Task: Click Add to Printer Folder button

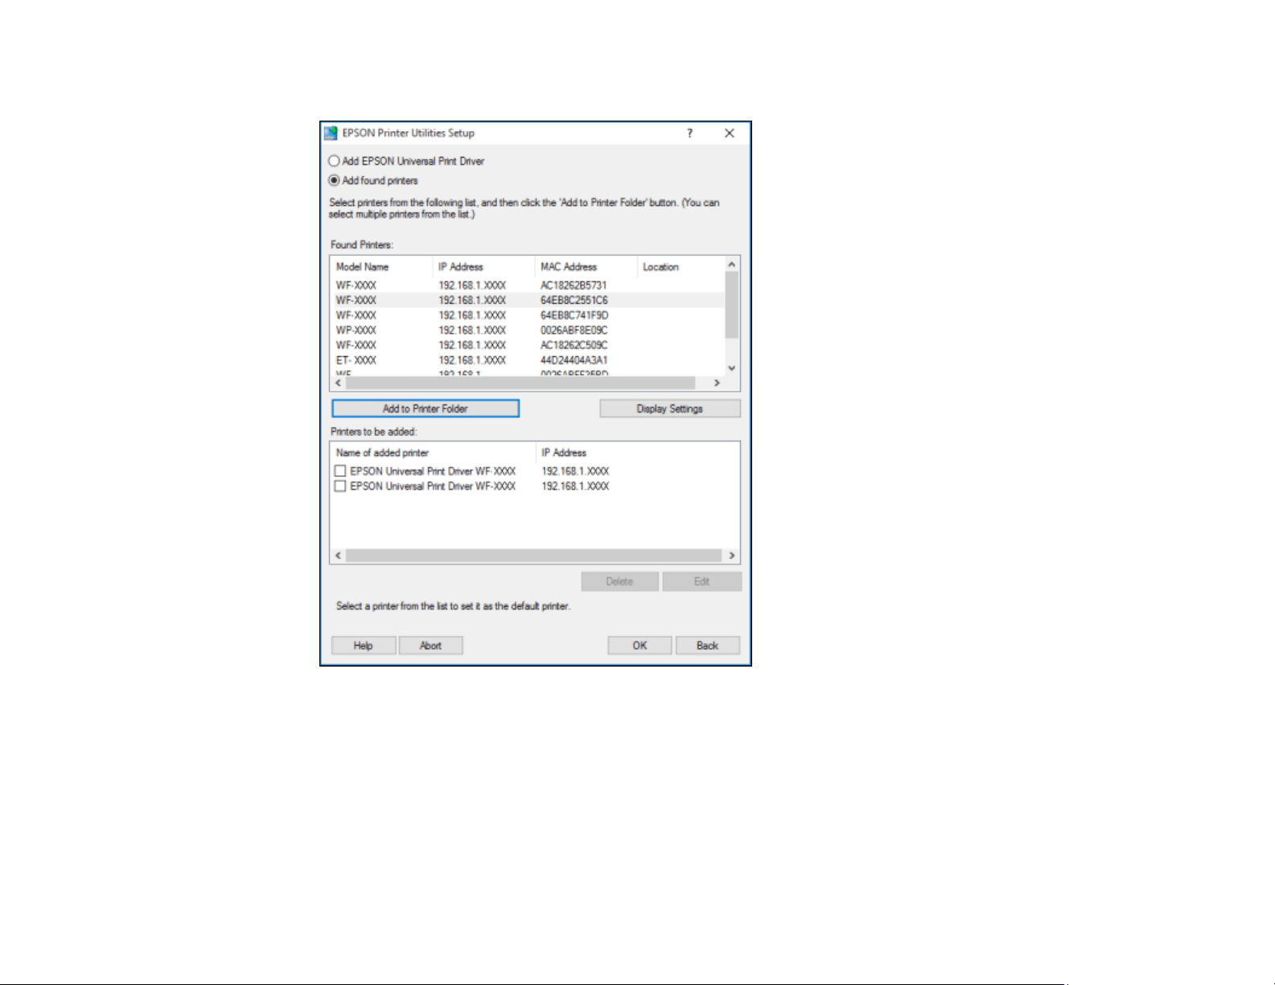Action: tap(426, 408)
